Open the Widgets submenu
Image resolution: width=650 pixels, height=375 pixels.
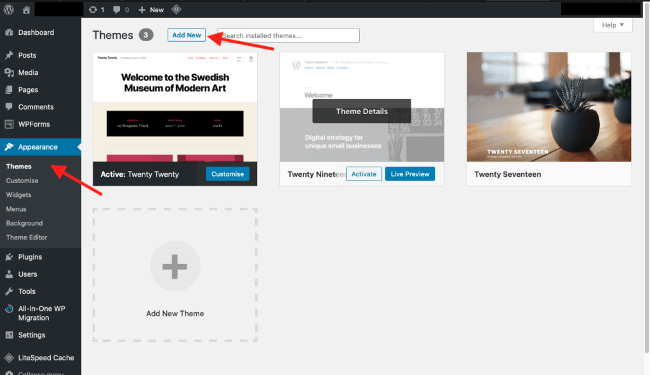[18, 195]
